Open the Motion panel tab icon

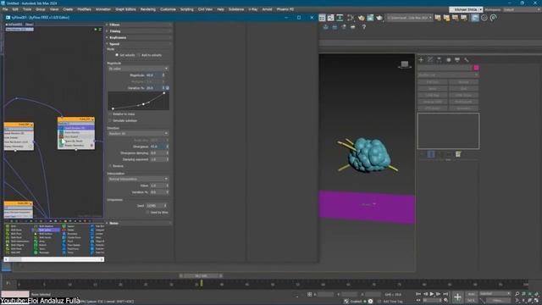click(x=448, y=60)
